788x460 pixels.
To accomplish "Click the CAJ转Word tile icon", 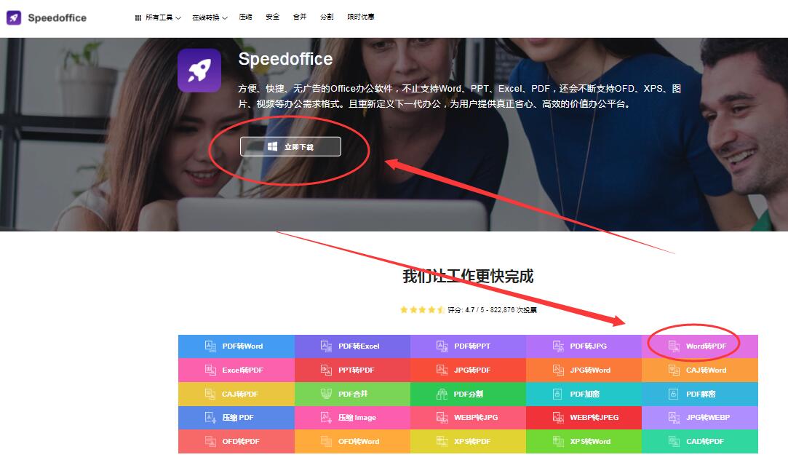I will 674,370.
